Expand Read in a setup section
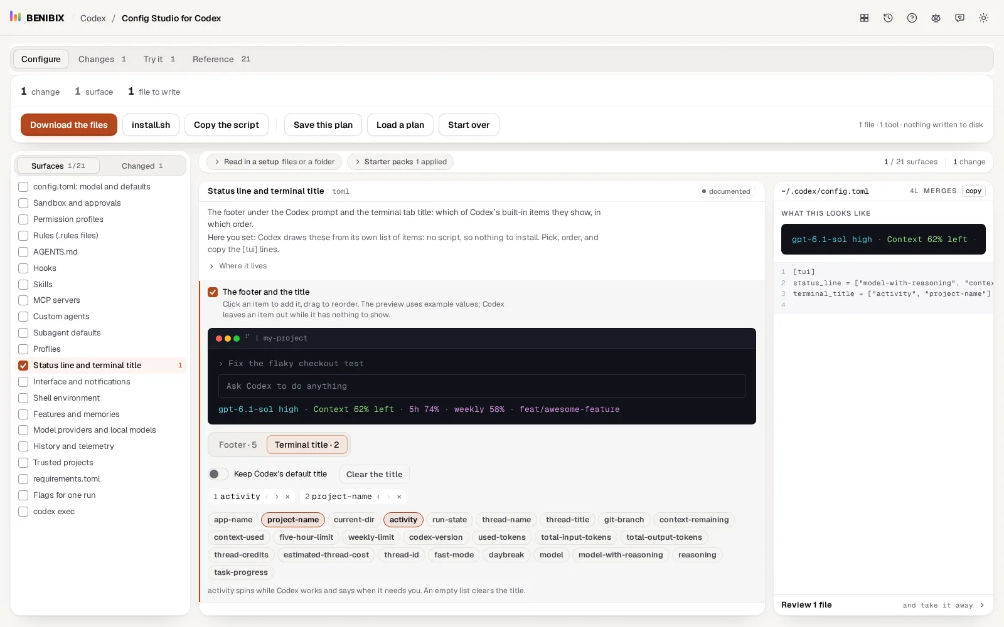The height and width of the screenshot is (627, 1004). point(274,162)
